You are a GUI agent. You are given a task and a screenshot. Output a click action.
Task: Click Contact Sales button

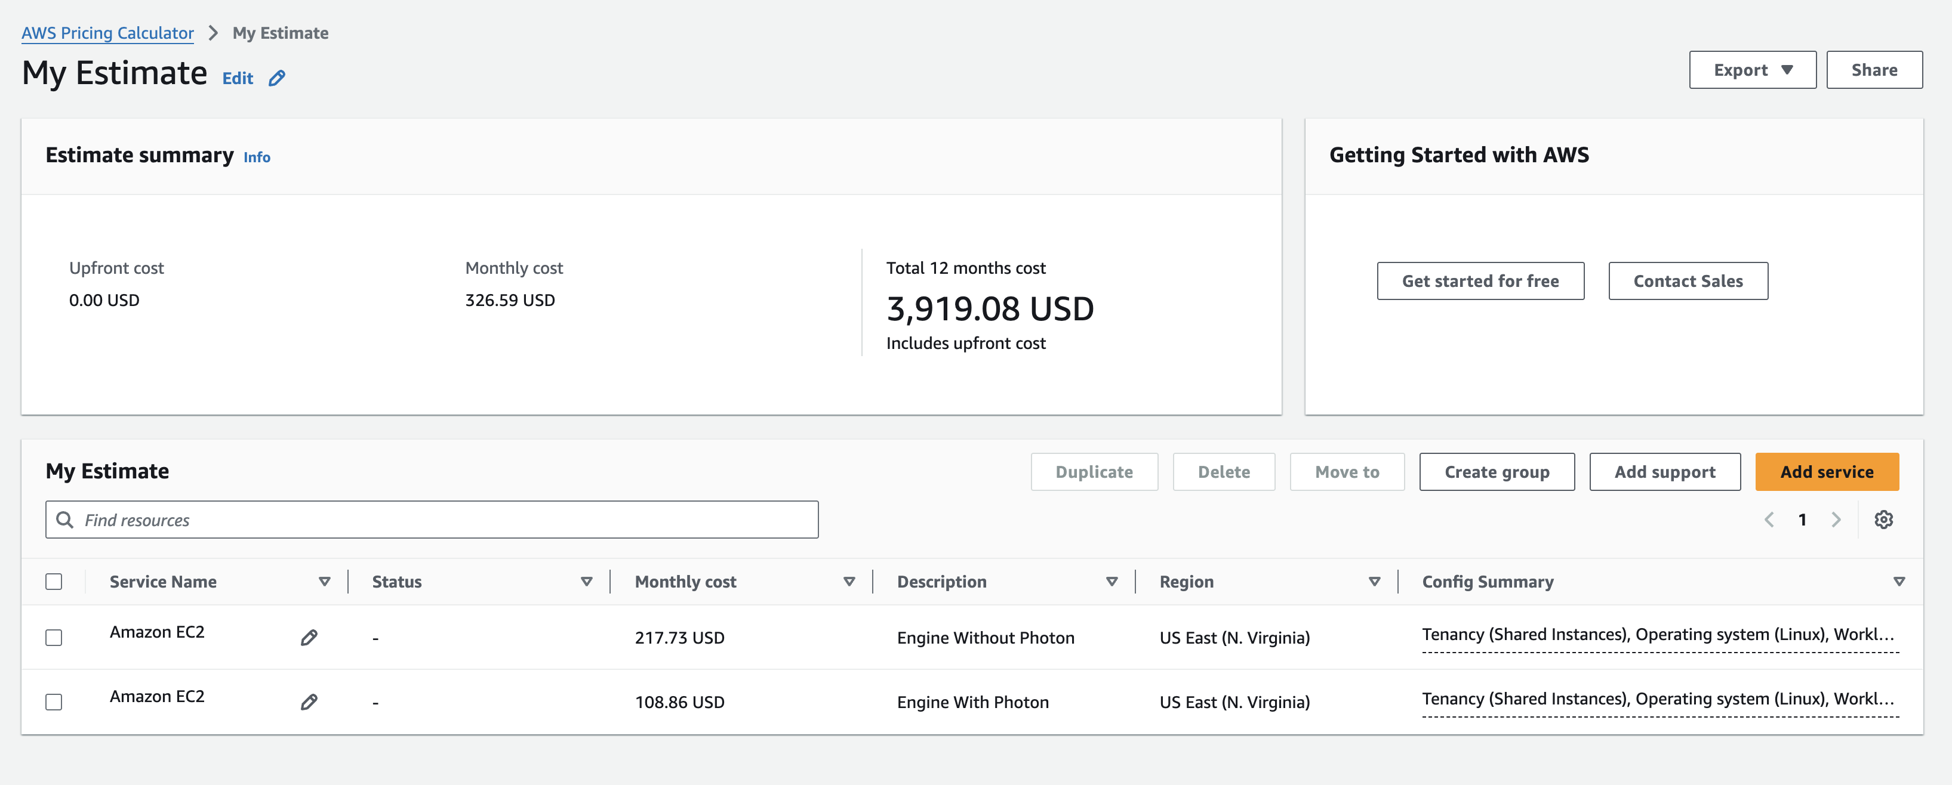pyautogui.click(x=1688, y=281)
